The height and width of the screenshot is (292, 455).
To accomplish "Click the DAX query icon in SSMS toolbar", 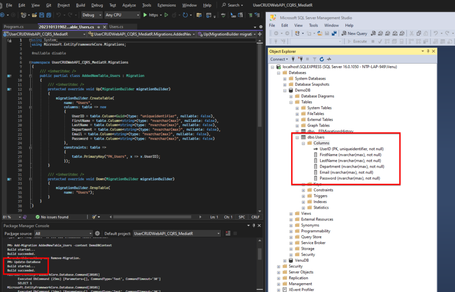I will tap(402, 33).
